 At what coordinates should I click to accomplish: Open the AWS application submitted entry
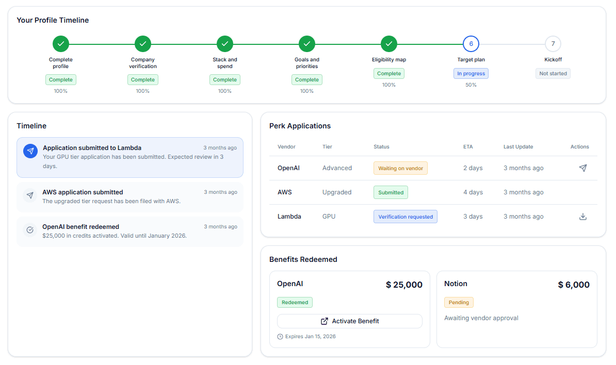[x=130, y=197]
